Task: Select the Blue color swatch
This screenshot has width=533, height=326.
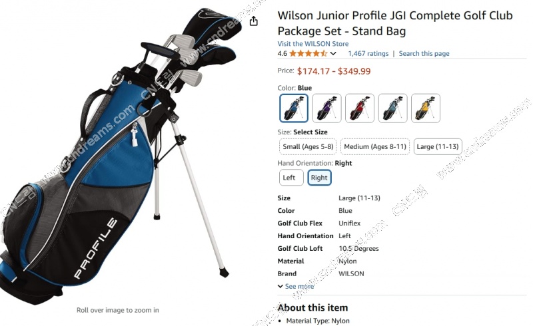Action: point(294,108)
